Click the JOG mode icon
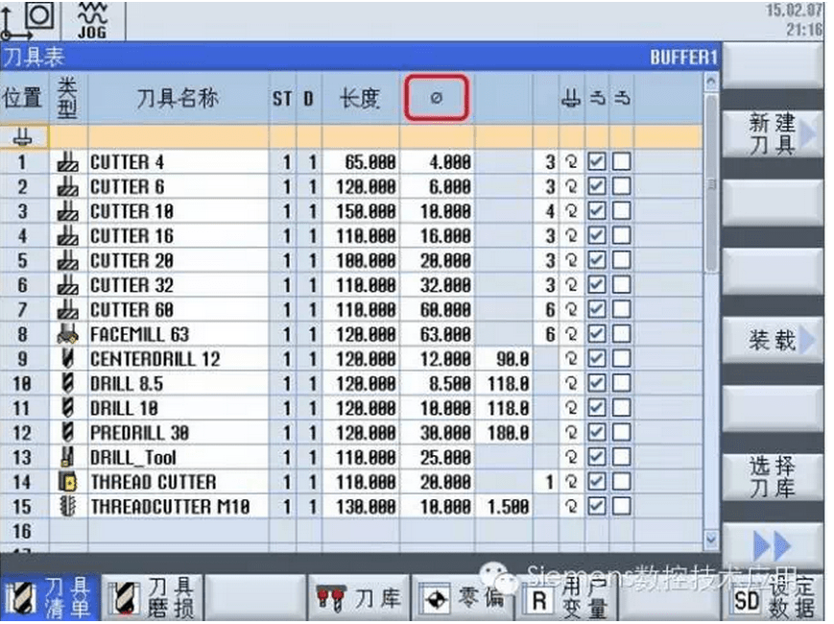Viewport: 834px width, 624px height. point(90,20)
